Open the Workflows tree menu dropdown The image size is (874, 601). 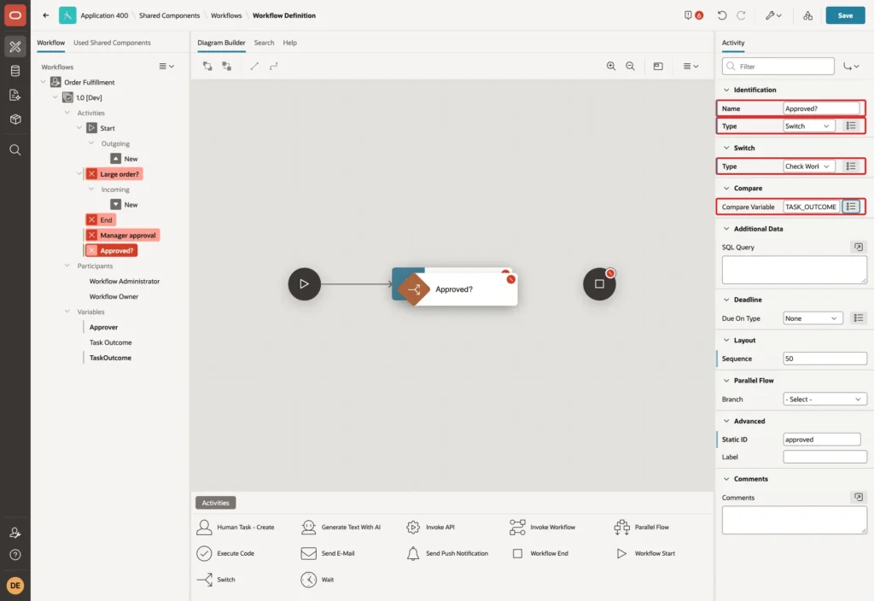point(166,66)
